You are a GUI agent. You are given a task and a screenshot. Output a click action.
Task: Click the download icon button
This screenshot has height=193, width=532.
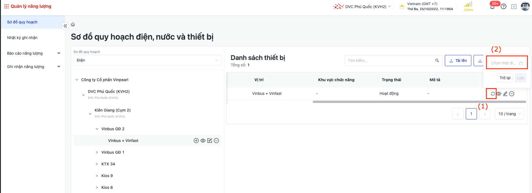pyautogui.click(x=480, y=61)
